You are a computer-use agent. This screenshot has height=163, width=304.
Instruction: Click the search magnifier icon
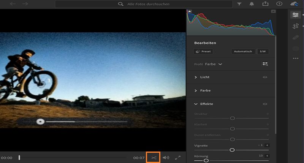120,4
